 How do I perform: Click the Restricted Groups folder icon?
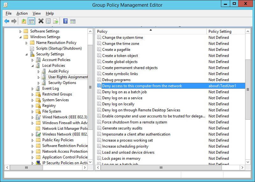(38, 94)
